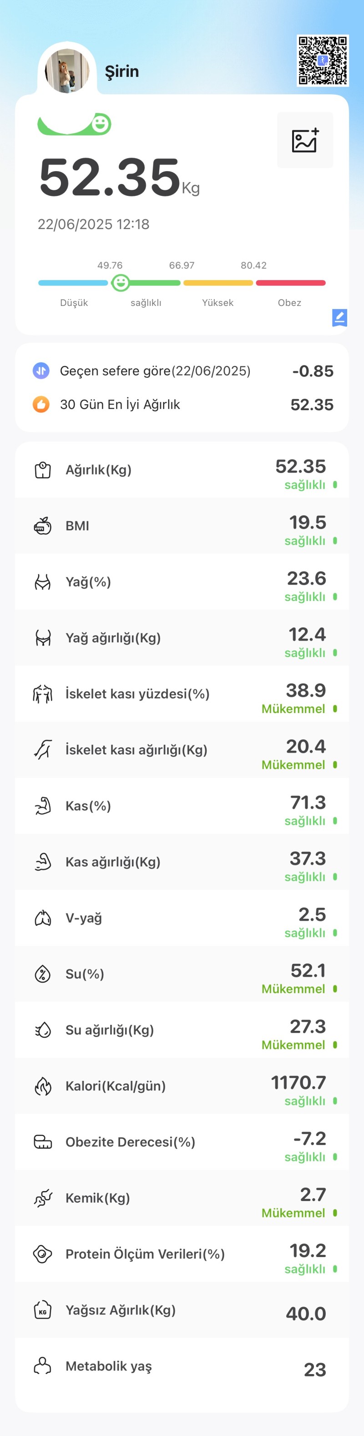Tap the add photo icon

point(305,140)
